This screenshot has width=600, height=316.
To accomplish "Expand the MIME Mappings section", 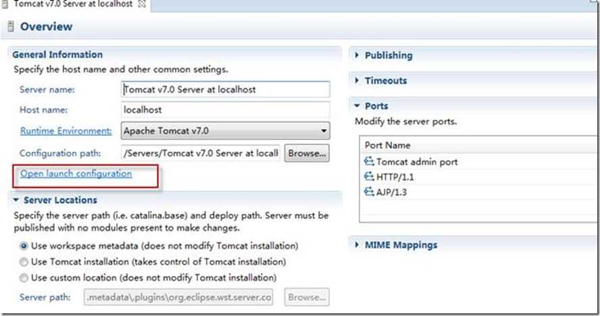I will 357,244.
